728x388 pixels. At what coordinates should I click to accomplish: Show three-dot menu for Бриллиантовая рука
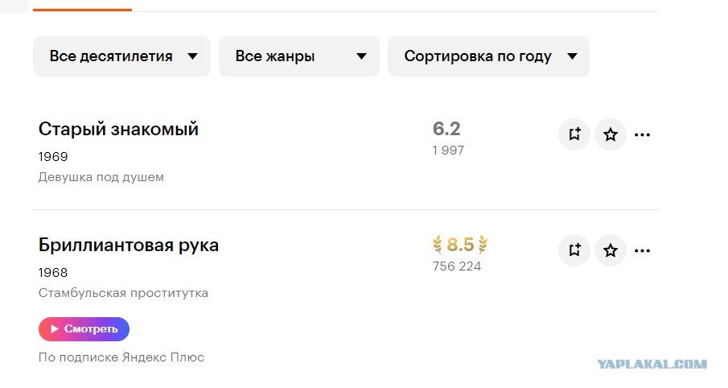(642, 250)
